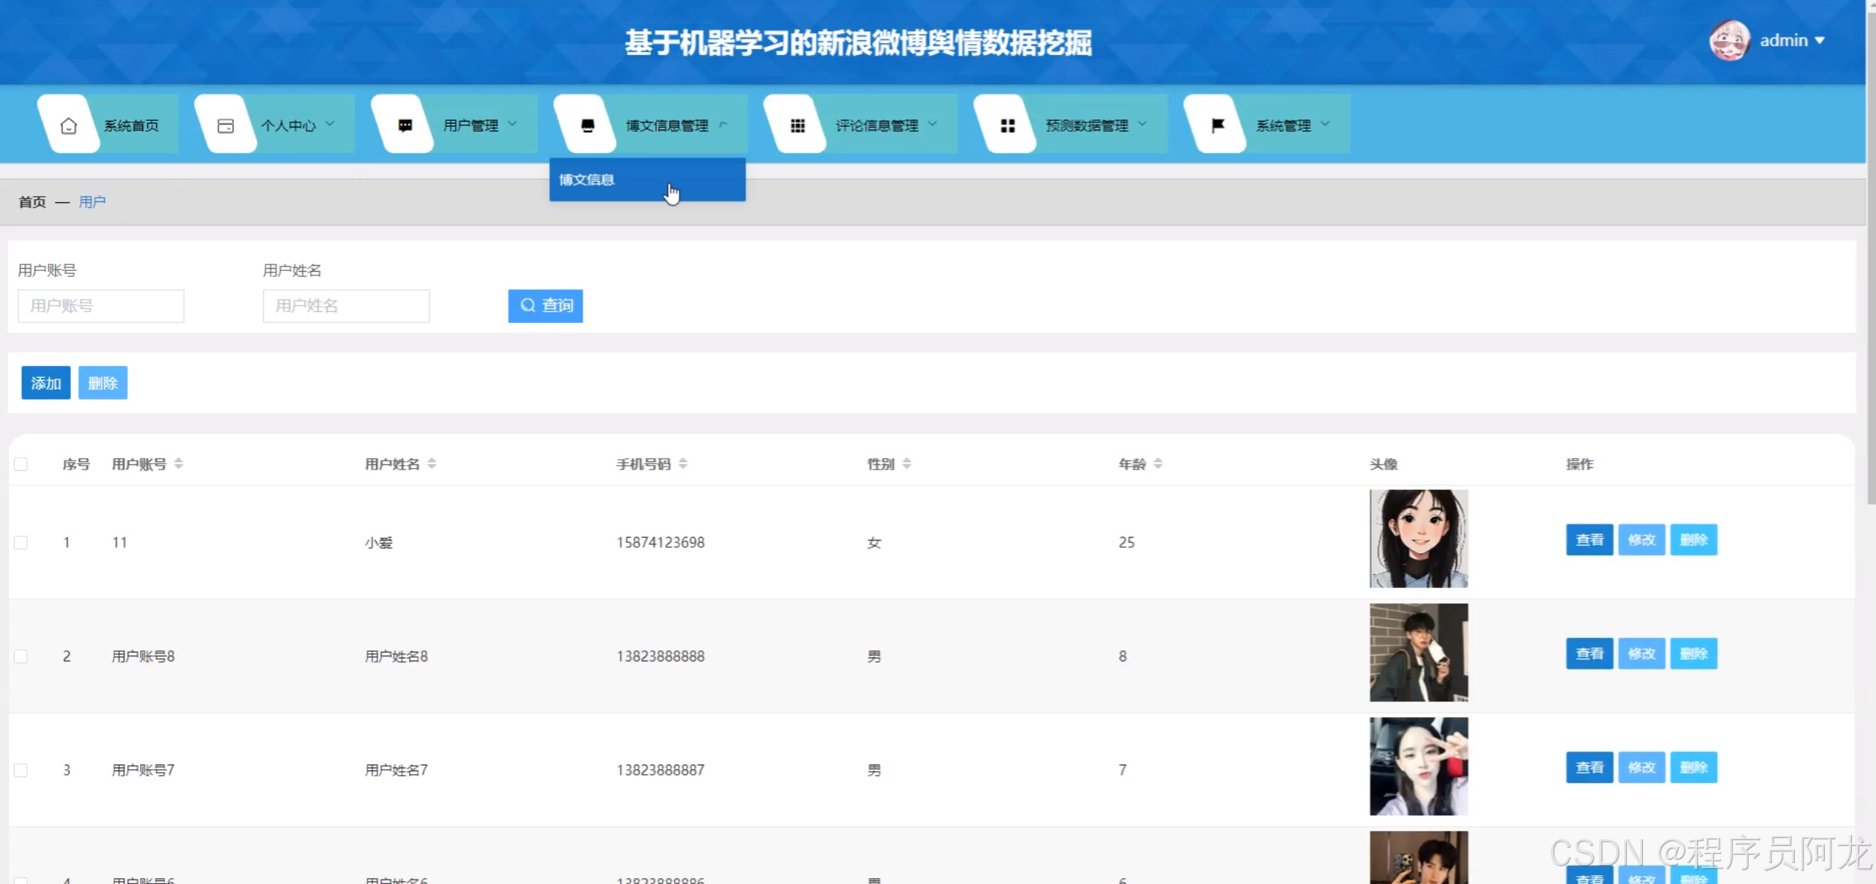Toggle the select-all checkbox in table header

pyautogui.click(x=21, y=464)
